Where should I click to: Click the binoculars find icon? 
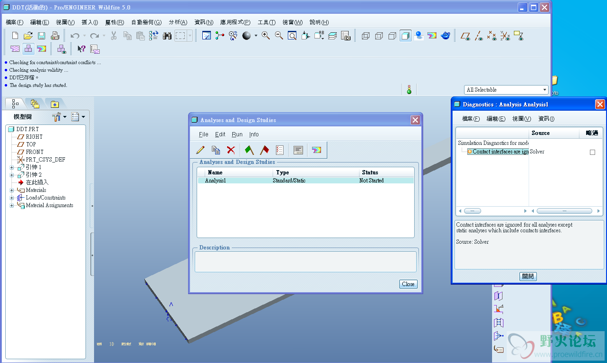tap(167, 36)
